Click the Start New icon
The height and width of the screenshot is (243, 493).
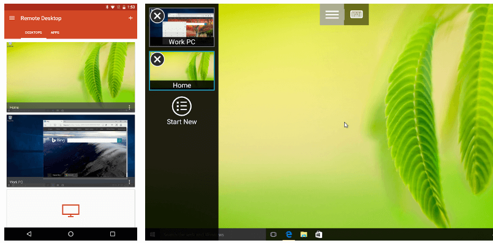pos(182,107)
